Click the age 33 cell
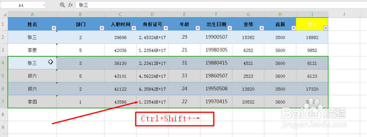Image resolution: width=367 pixels, height=137 pixels. click(184, 76)
